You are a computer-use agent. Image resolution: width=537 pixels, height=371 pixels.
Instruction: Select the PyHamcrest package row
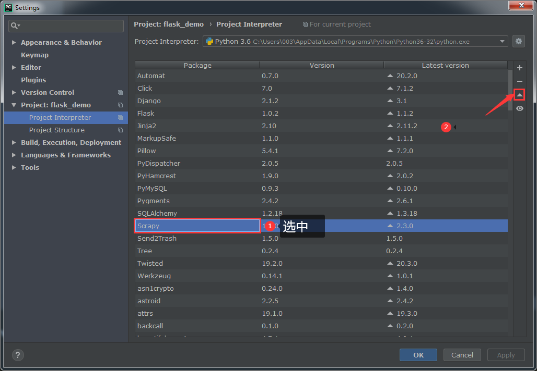322,176
